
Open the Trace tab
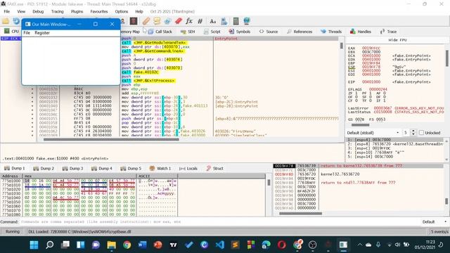(x=388, y=32)
